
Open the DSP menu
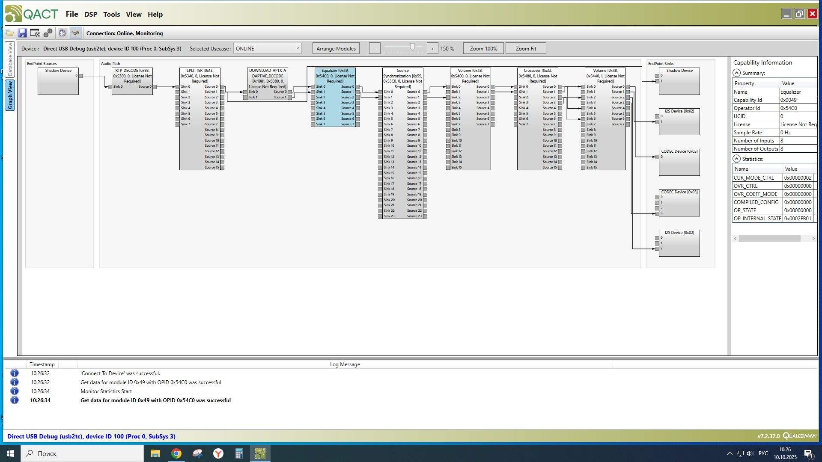pyautogui.click(x=91, y=14)
